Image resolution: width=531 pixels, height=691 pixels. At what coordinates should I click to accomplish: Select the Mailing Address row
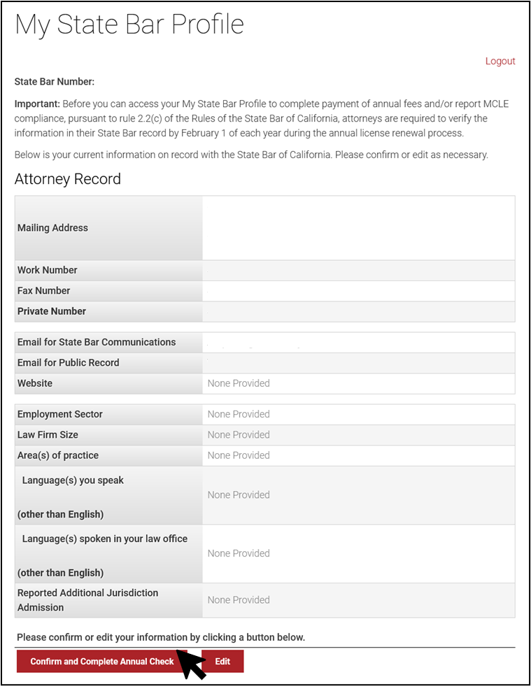click(108, 227)
